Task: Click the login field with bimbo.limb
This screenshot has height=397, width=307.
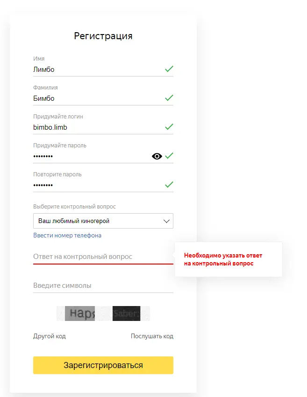Action: click(x=103, y=127)
